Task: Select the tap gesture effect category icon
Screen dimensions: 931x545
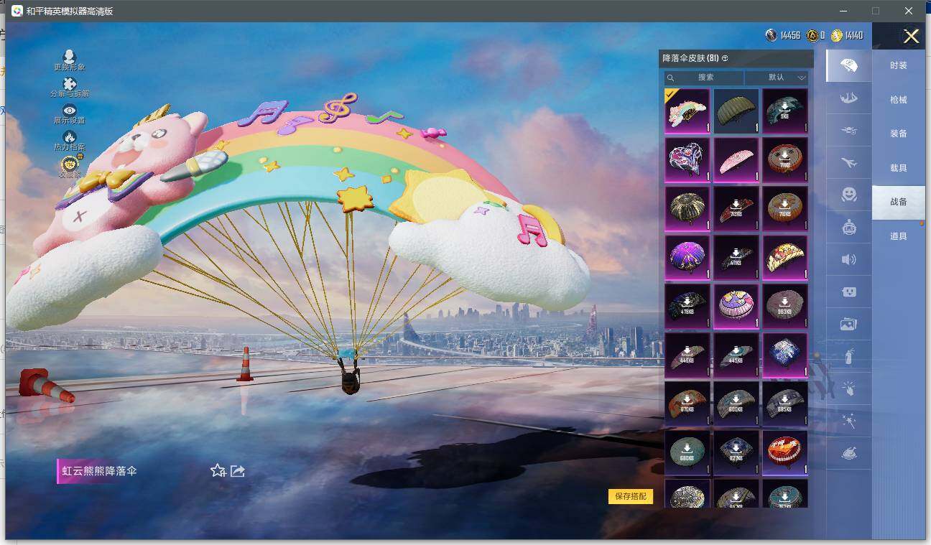Action: (x=848, y=388)
